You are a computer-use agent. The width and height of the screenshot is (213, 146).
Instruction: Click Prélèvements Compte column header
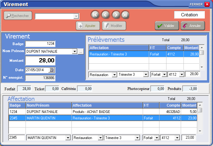pyautogui.click(x=175, y=48)
